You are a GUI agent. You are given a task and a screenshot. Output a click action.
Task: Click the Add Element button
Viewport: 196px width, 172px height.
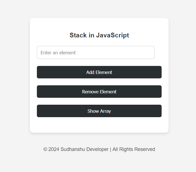click(x=99, y=72)
